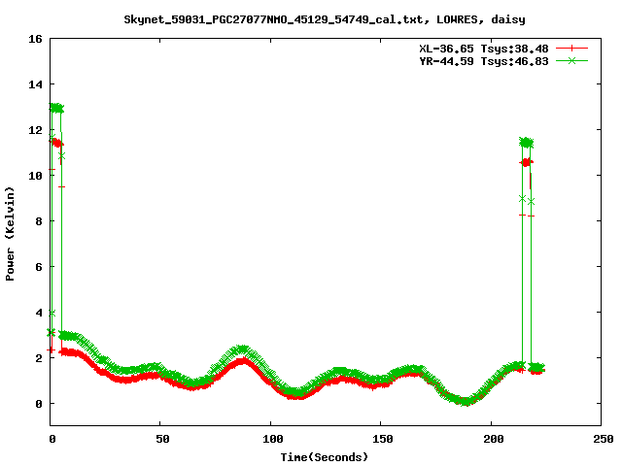Select the legend entry XL-36.65 Tsys:38.48

(484, 49)
